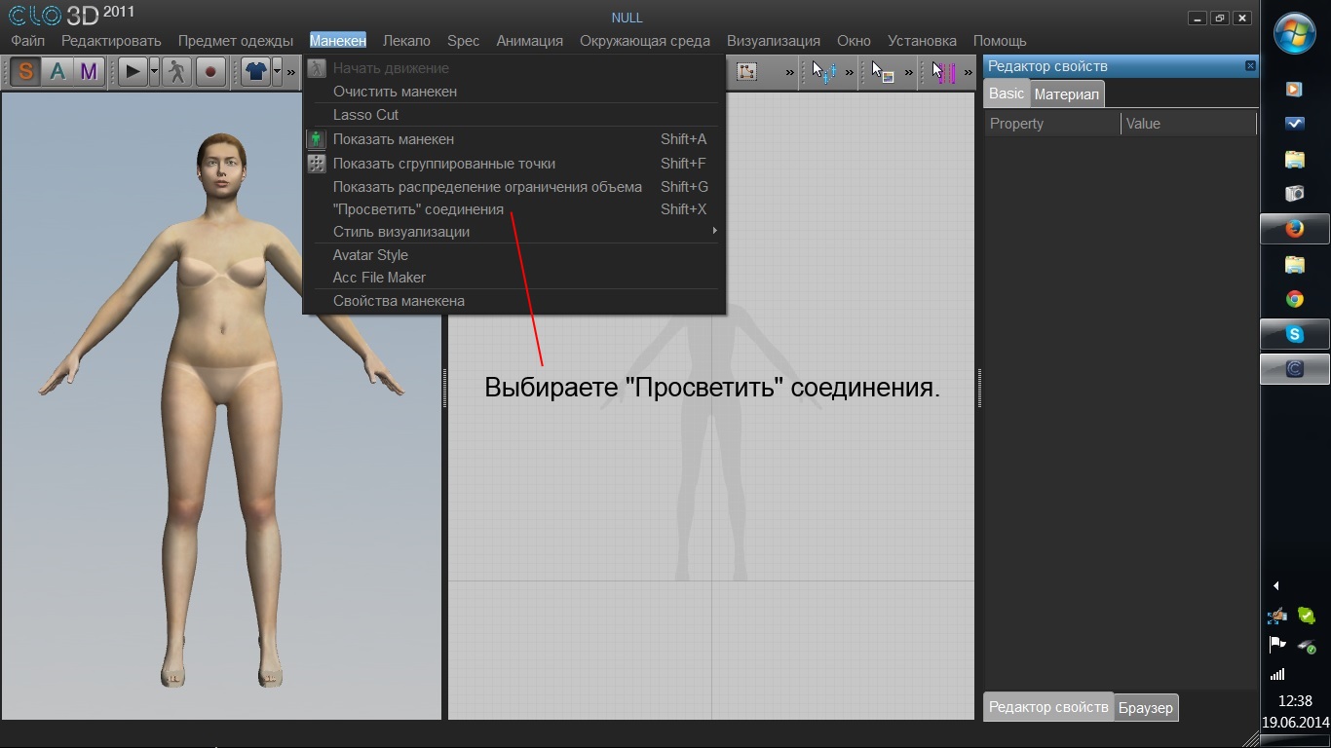Click the avatar model in the 3D view
The image size is (1331, 748).
point(222,409)
